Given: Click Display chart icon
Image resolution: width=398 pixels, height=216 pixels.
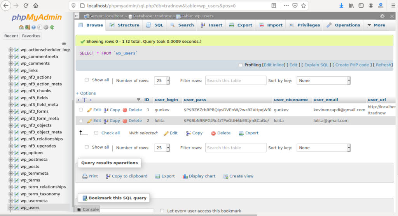Looking at the screenshot, I should [185, 176].
